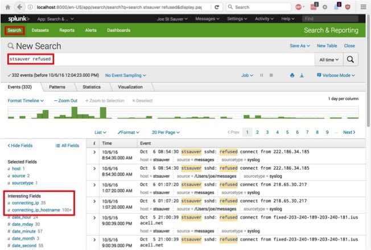The image size is (371, 250).
Task: Go to Dashboards
Action: pyautogui.click(x=118, y=30)
